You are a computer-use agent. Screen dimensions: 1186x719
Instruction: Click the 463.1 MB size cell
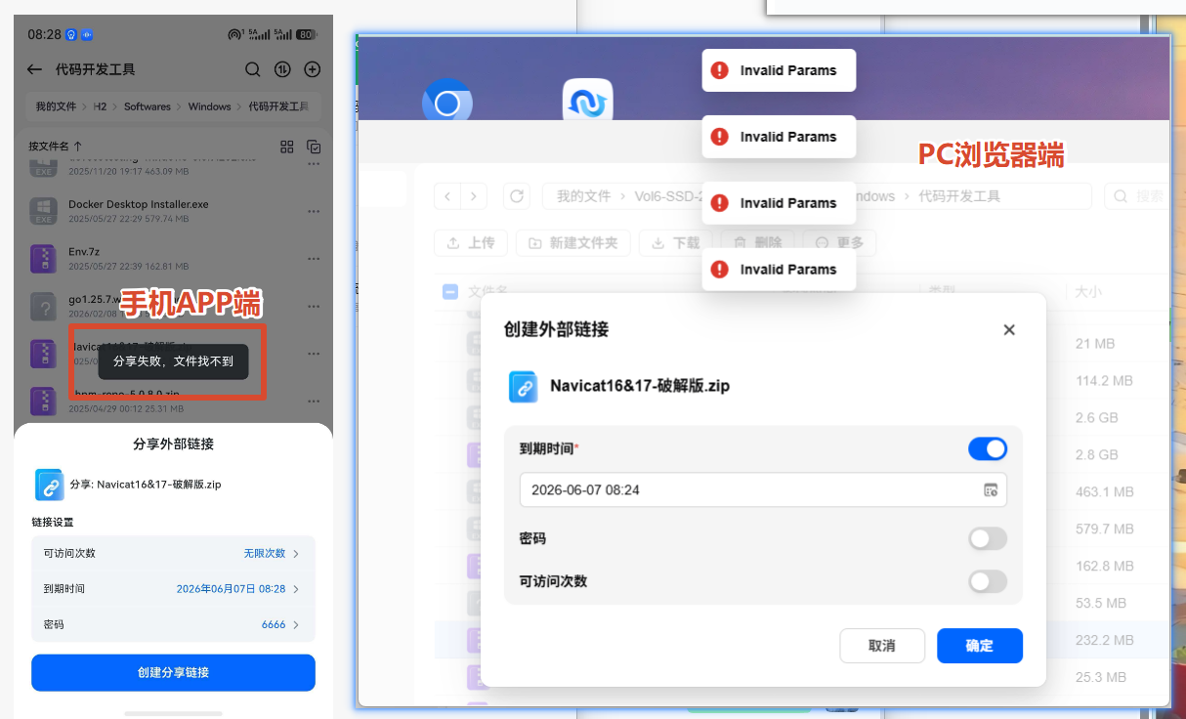click(1105, 491)
